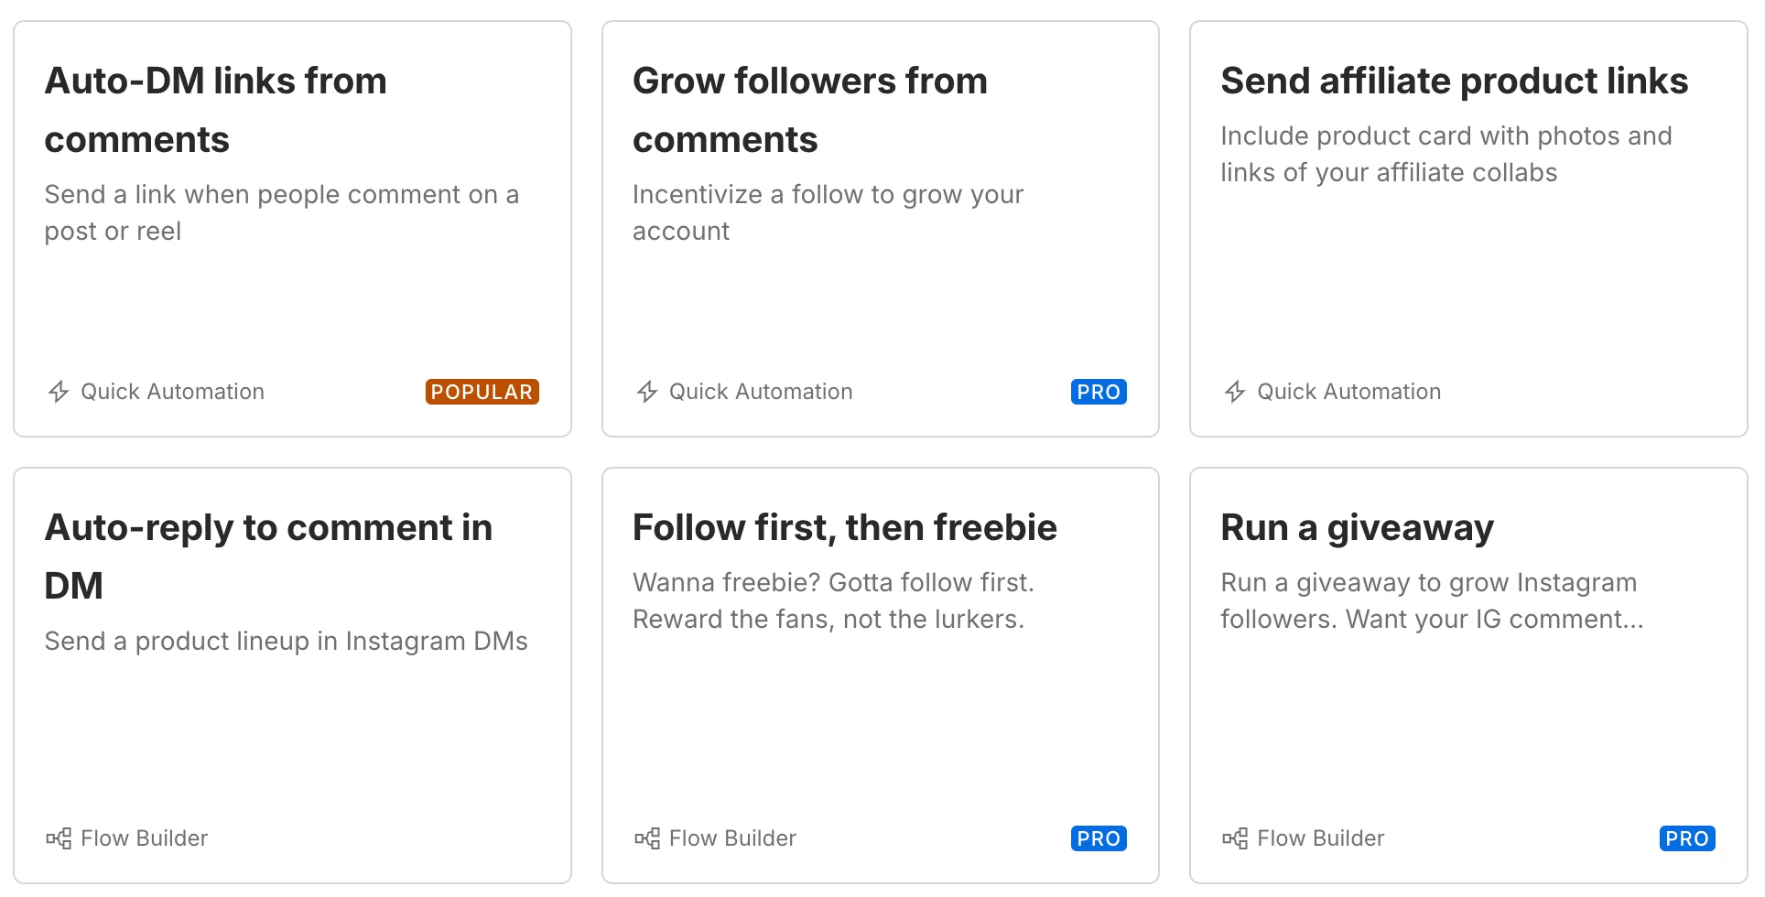
Task: Click PRO badge on Grow followers card
Action: 1099,392
